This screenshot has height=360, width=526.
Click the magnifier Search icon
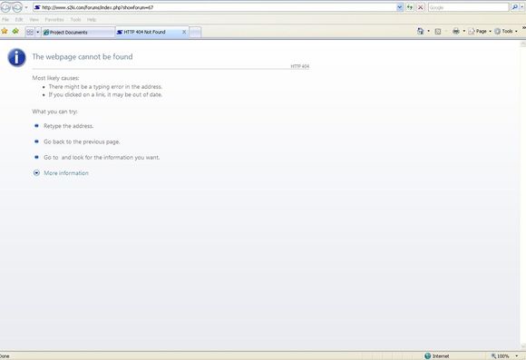[515, 7]
